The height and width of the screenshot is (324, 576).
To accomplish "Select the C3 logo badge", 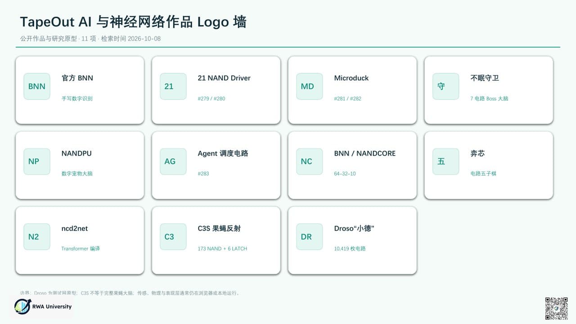I will tap(173, 237).
